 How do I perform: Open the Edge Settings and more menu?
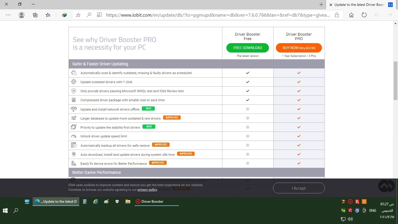pos(8,15)
